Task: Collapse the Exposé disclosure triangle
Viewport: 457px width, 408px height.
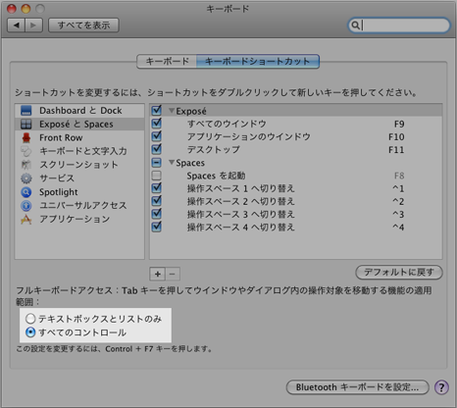Action: pyautogui.click(x=172, y=111)
